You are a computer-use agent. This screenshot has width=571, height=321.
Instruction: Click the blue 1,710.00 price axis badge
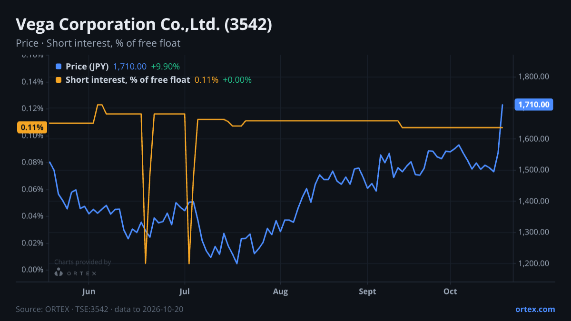pos(534,105)
